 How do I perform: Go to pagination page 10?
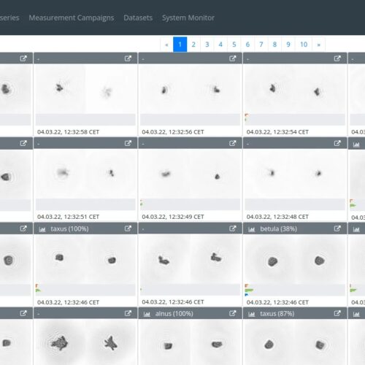304,45
